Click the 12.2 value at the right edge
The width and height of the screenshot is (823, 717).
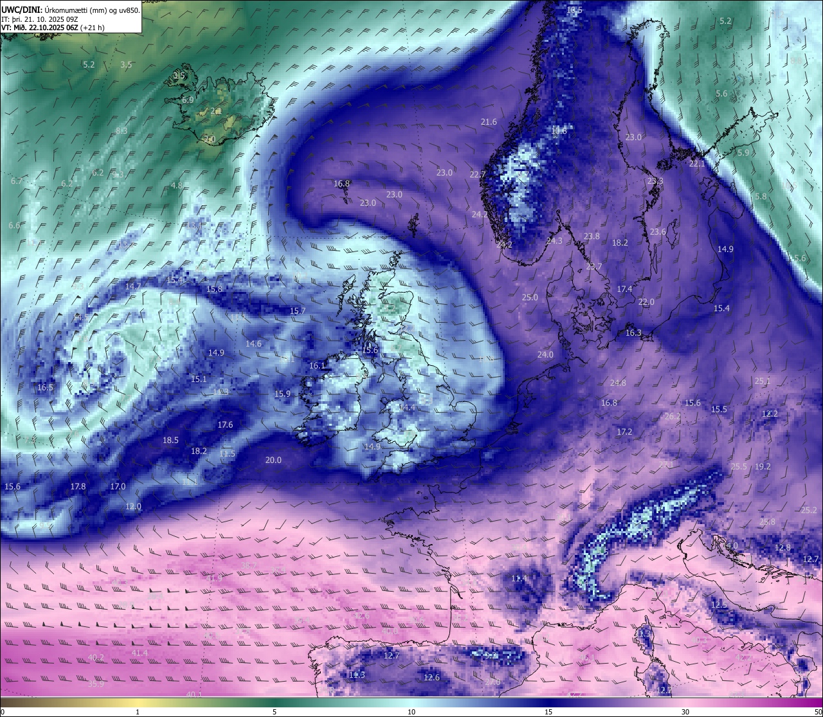point(770,414)
